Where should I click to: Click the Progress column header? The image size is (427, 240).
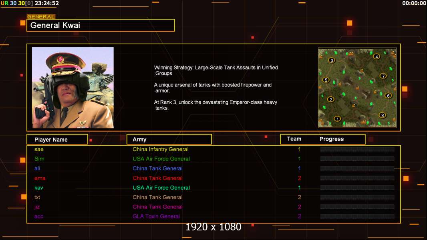pos(332,139)
